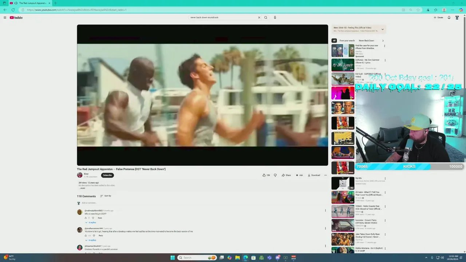
Task: Open options for Cristiano Ronaldo comment
Action: pos(325,246)
